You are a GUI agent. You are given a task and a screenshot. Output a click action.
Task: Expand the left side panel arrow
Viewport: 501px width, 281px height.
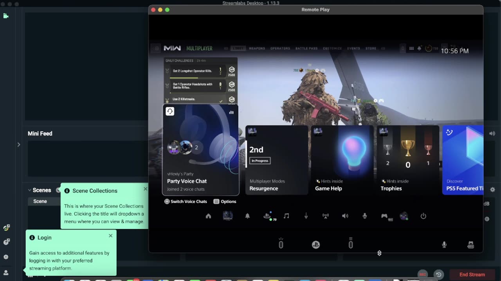pyautogui.click(x=18, y=144)
